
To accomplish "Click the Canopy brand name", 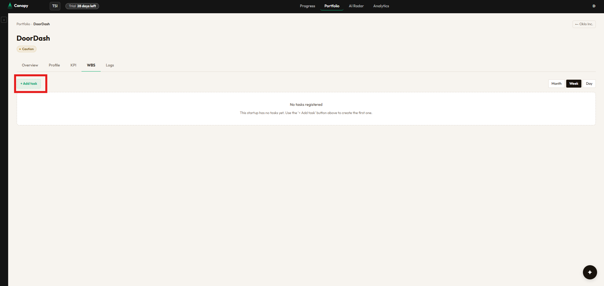I will coord(21,6).
